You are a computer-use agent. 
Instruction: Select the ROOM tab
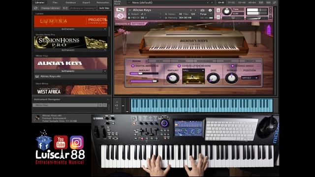coord(136,61)
